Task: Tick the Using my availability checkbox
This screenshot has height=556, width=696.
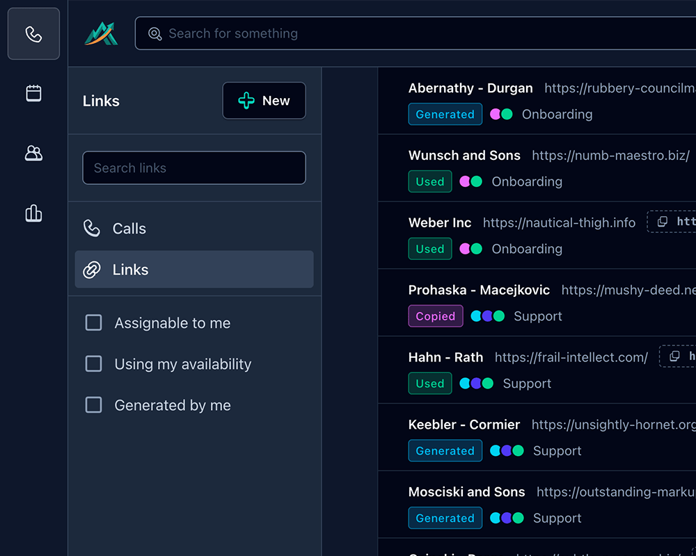Action: tap(94, 364)
